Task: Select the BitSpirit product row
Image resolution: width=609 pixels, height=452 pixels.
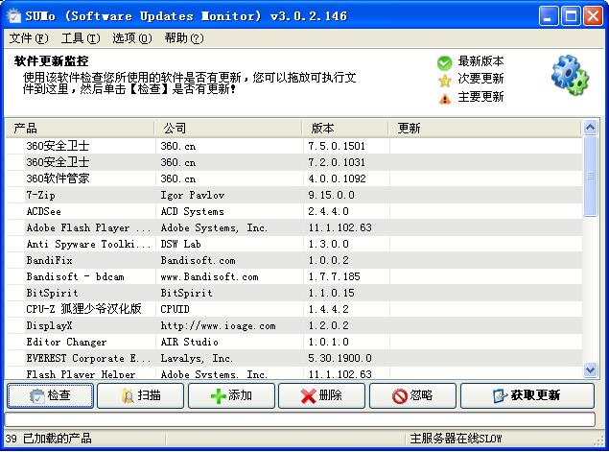Action: [x=294, y=293]
